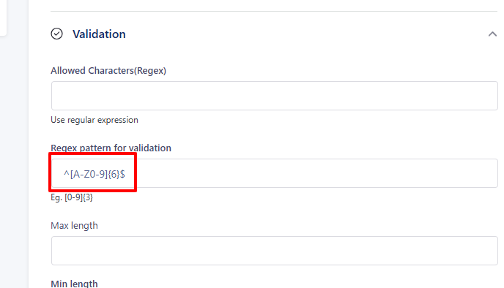Click the 'Eg. [0-9]{3}' example text
Viewport: 504px width, 288px height.
click(x=72, y=197)
